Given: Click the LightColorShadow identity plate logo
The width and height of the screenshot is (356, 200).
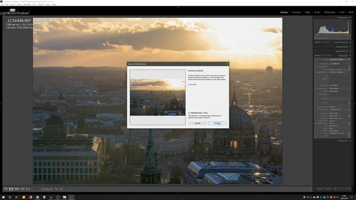Looking at the screenshot, I should pyautogui.click(x=15, y=12).
